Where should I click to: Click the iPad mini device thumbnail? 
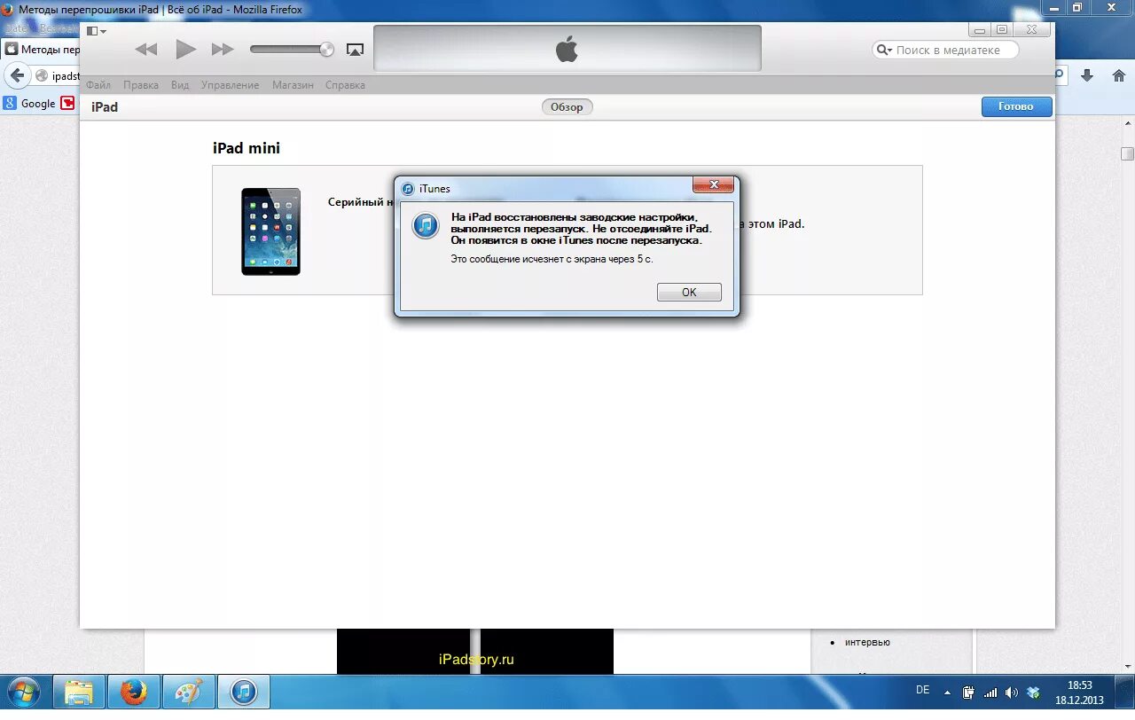(270, 231)
